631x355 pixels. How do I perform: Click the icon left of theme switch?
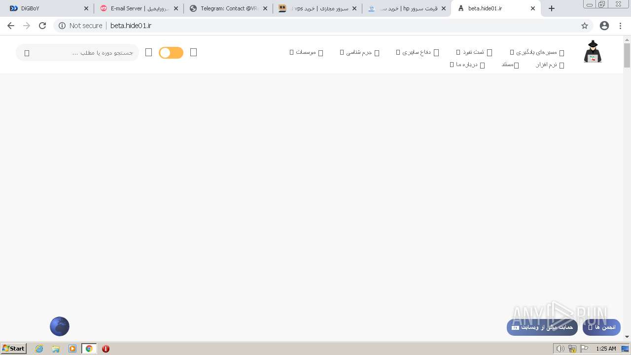pyautogui.click(x=148, y=52)
